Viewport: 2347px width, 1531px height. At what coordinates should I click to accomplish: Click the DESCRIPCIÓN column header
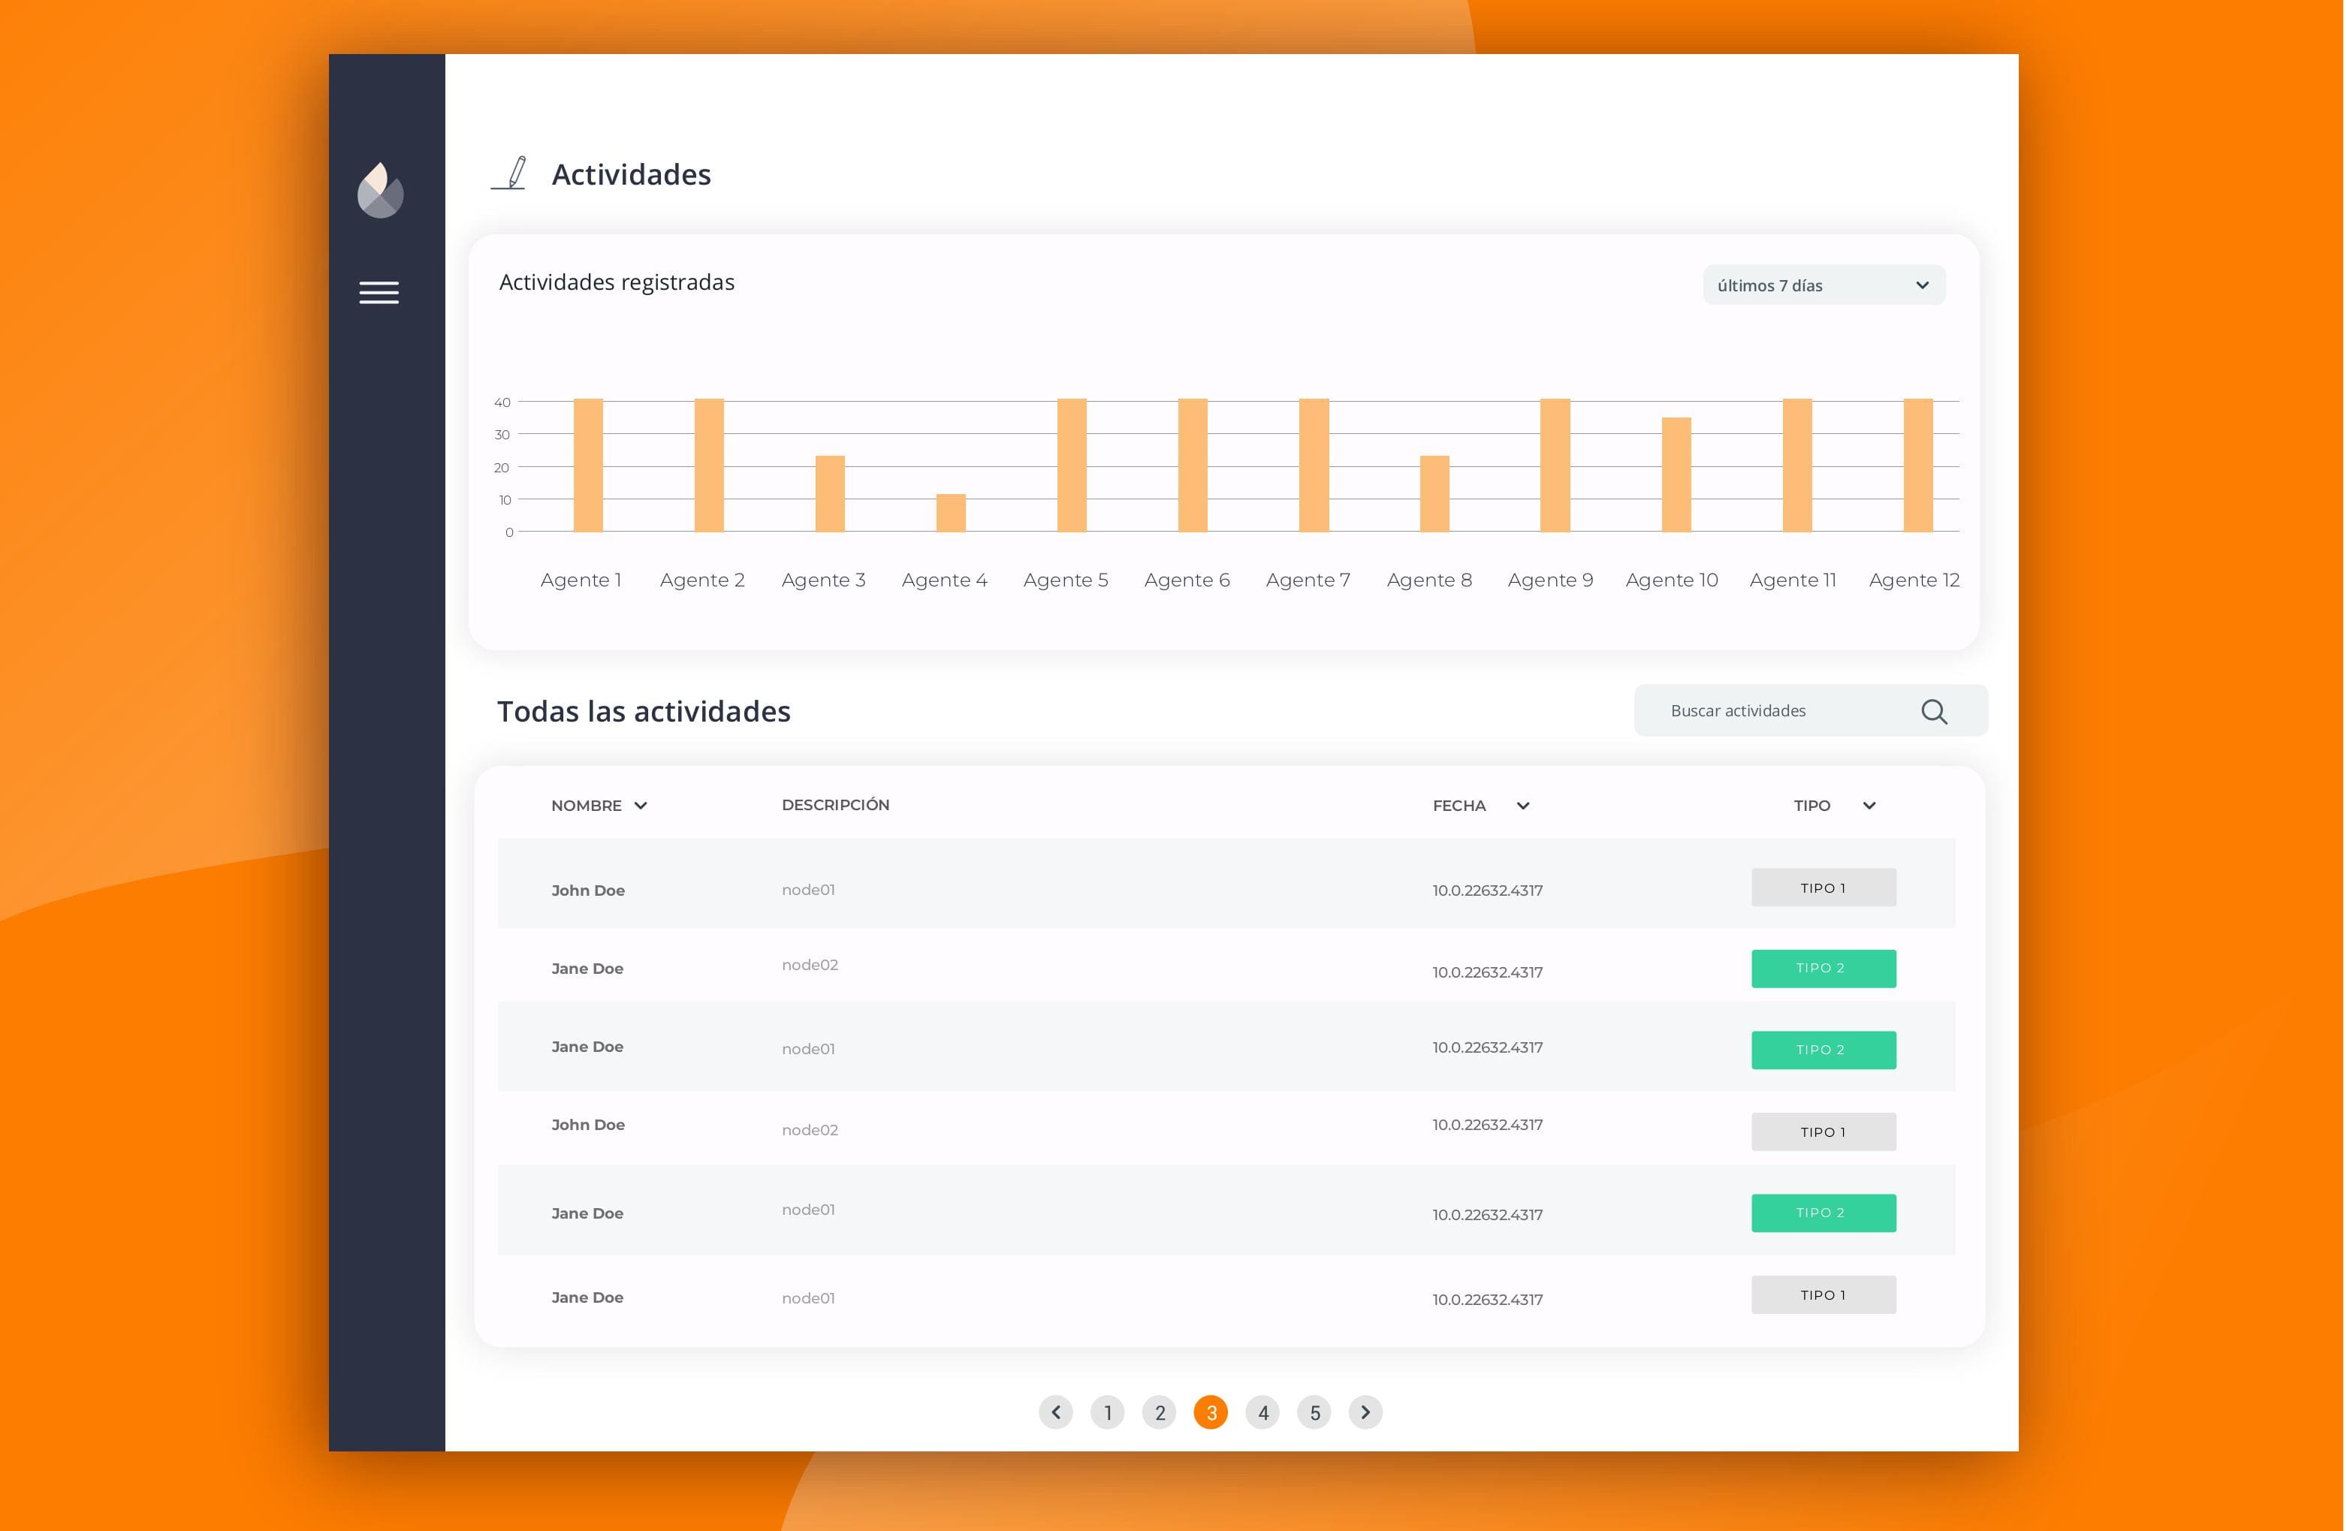(x=835, y=804)
